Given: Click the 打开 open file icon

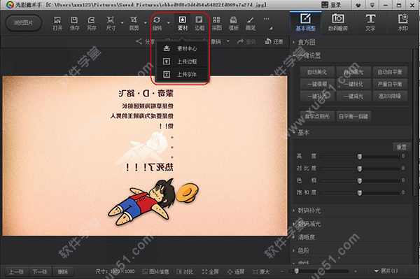Looking at the screenshot, I should tap(57, 23).
